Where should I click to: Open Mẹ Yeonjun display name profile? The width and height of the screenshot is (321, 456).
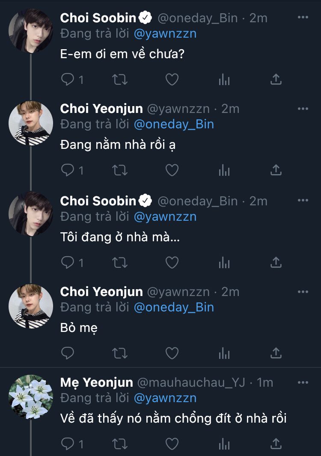tap(97, 382)
